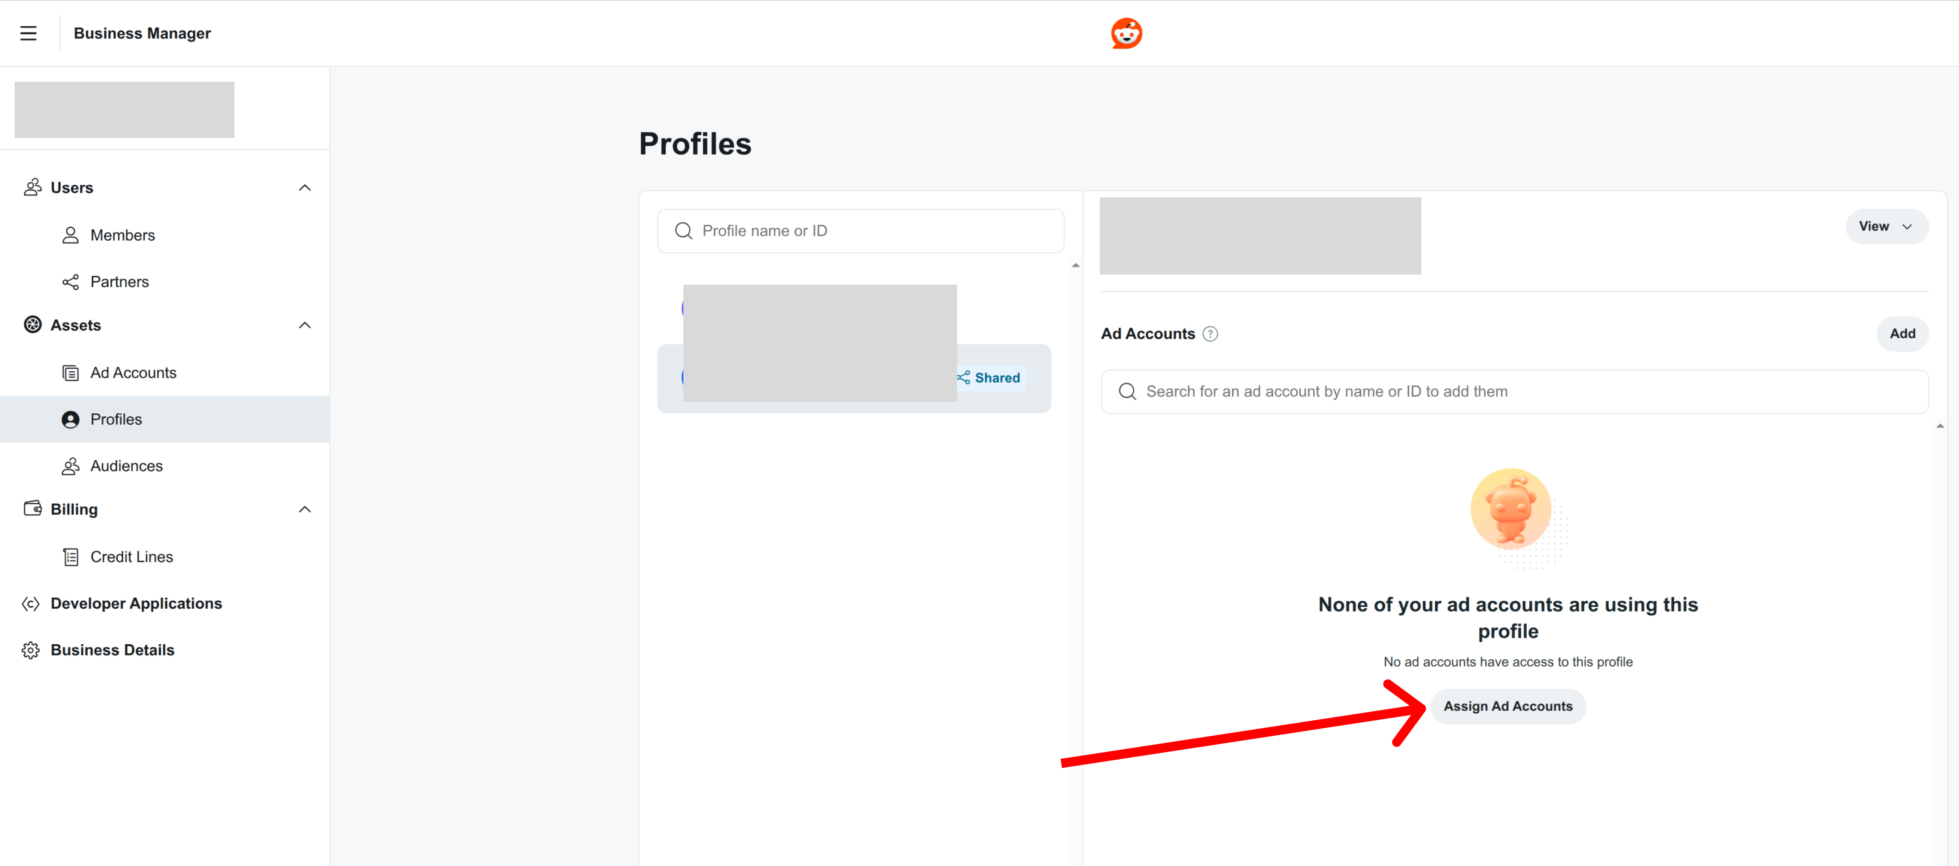Open the Profiles page in the sidebar
The image size is (1959, 866).
116,419
